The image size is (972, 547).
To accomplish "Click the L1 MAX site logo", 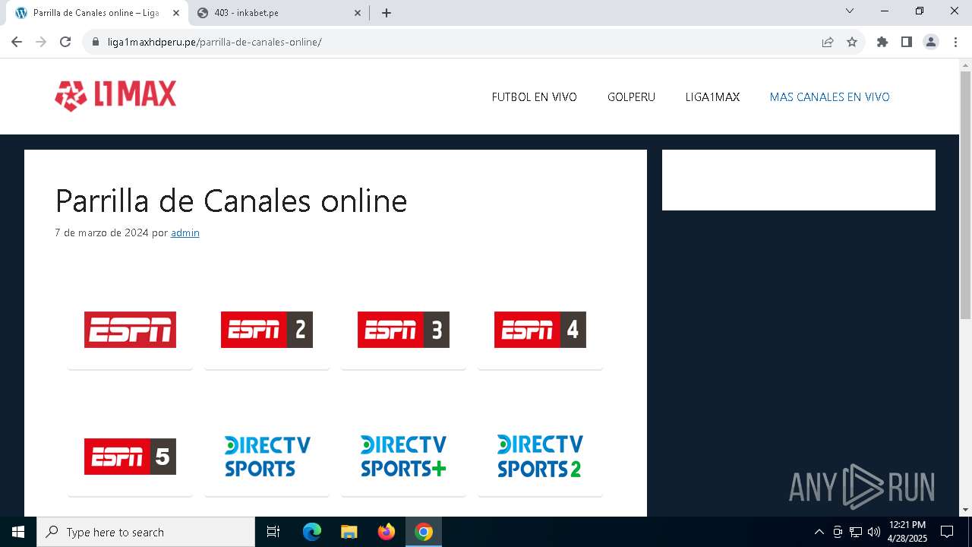I will pyautogui.click(x=115, y=96).
